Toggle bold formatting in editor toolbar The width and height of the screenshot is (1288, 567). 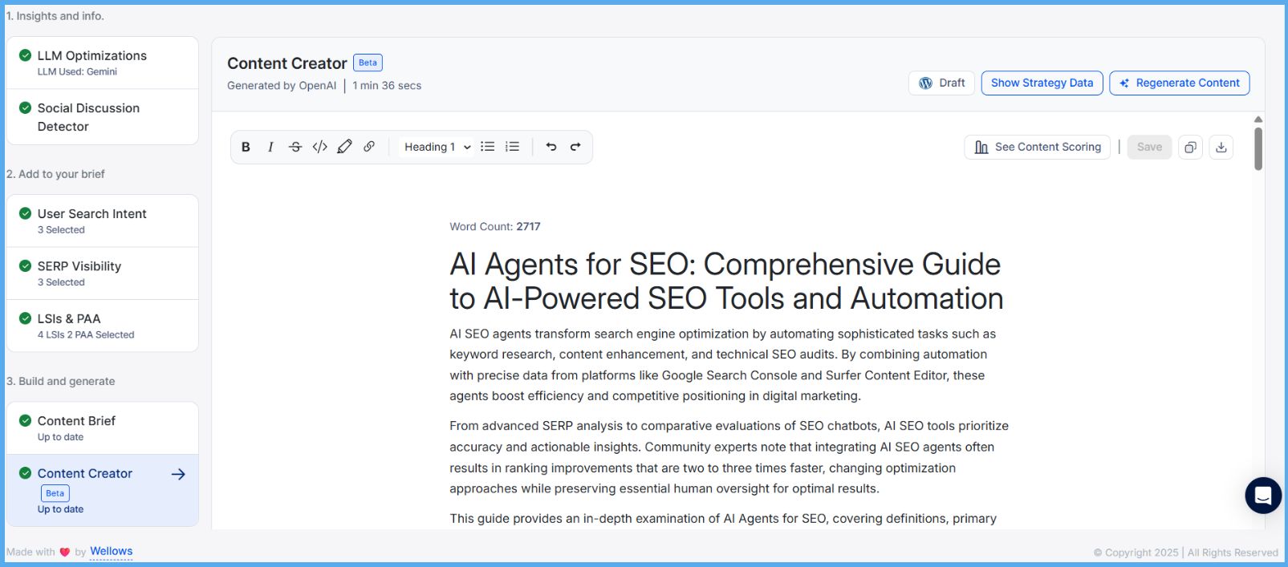pyautogui.click(x=246, y=147)
